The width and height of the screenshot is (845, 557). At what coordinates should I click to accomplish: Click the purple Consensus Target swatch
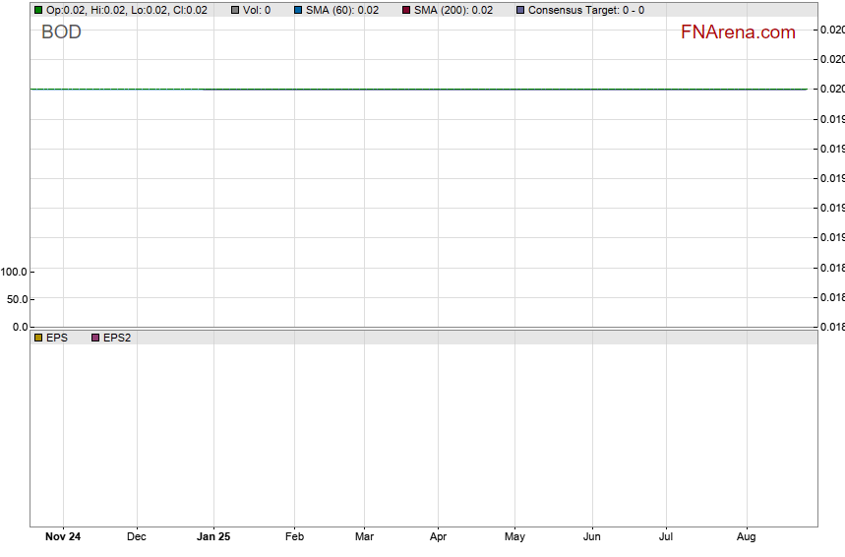tap(520, 10)
